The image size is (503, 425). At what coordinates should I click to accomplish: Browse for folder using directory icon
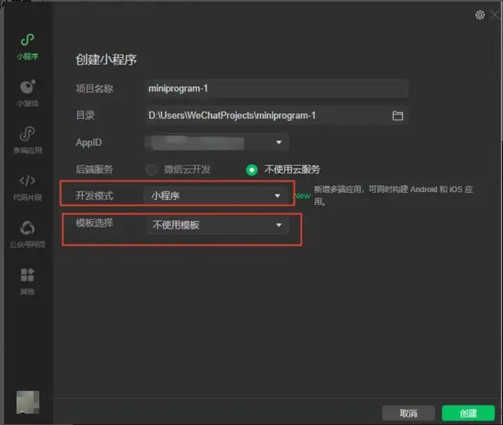(398, 115)
